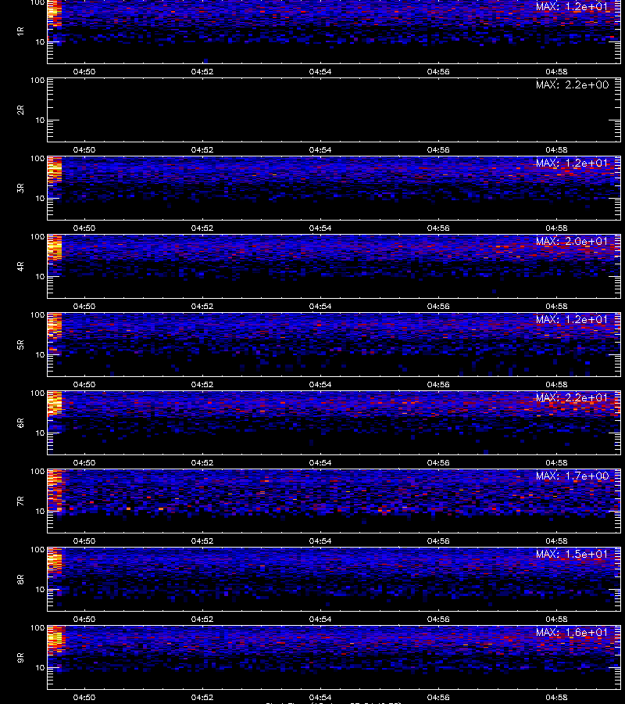Click the 100 y-axis tick label of panel 7R
The width and height of the screenshot is (625, 704).
point(37,472)
